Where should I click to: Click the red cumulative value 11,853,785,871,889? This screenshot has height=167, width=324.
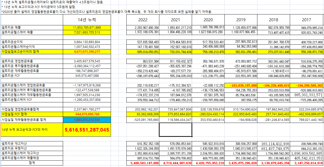[x=87, y=27]
